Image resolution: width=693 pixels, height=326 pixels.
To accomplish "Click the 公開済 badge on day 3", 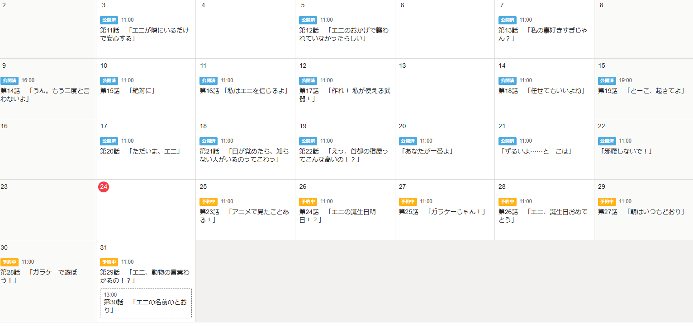I will pos(109,20).
